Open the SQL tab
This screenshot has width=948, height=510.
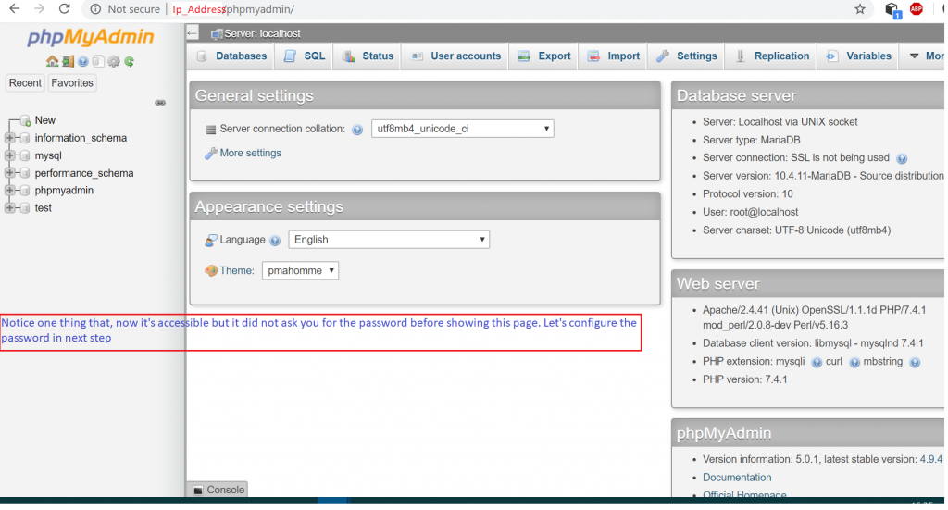[x=304, y=56]
